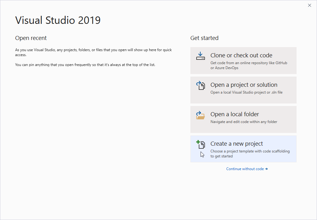Image resolution: width=317 pixels, height=220 pixels.
Task: Start with "Create a new project" heading
Action: [x=237, y=144]
